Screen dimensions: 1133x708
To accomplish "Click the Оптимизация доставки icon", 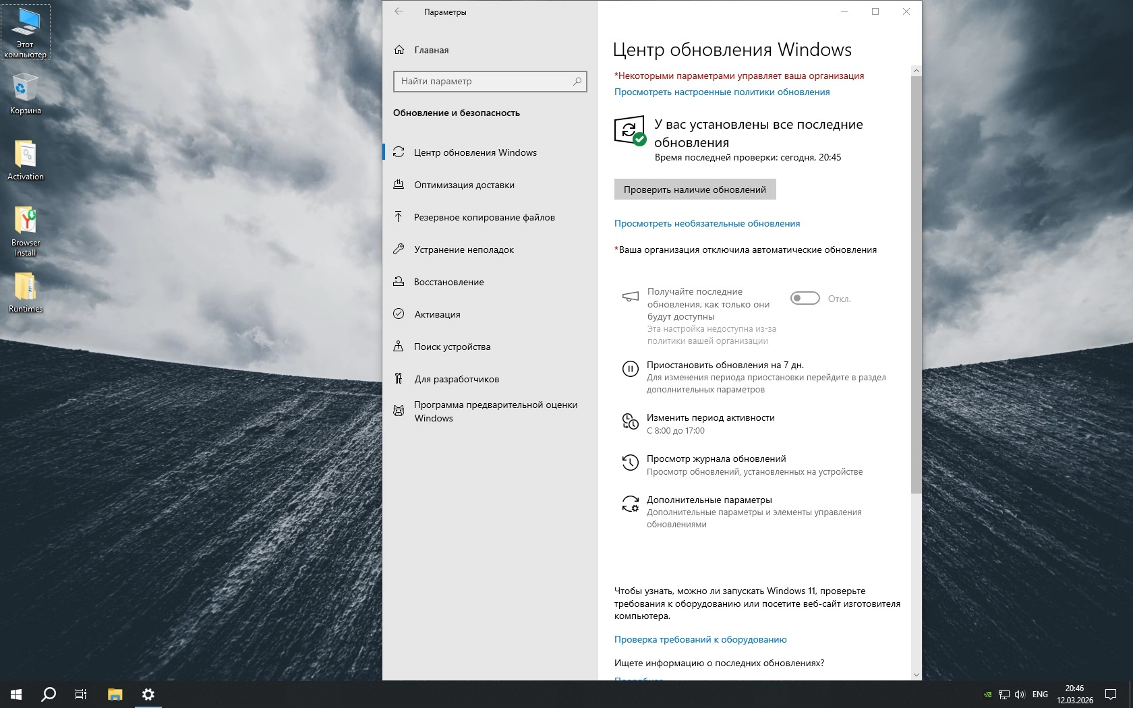I will [x=399, y=185].
